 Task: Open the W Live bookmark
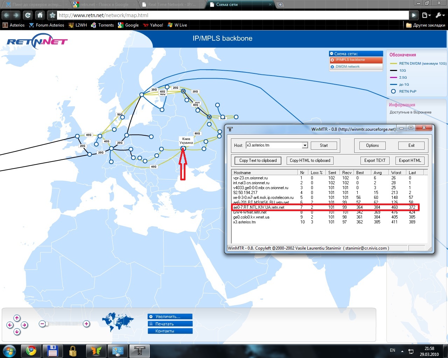coord(177,25)
